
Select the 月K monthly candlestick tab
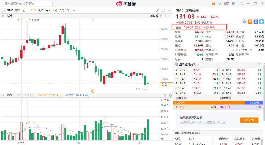[x=48, y=10]
